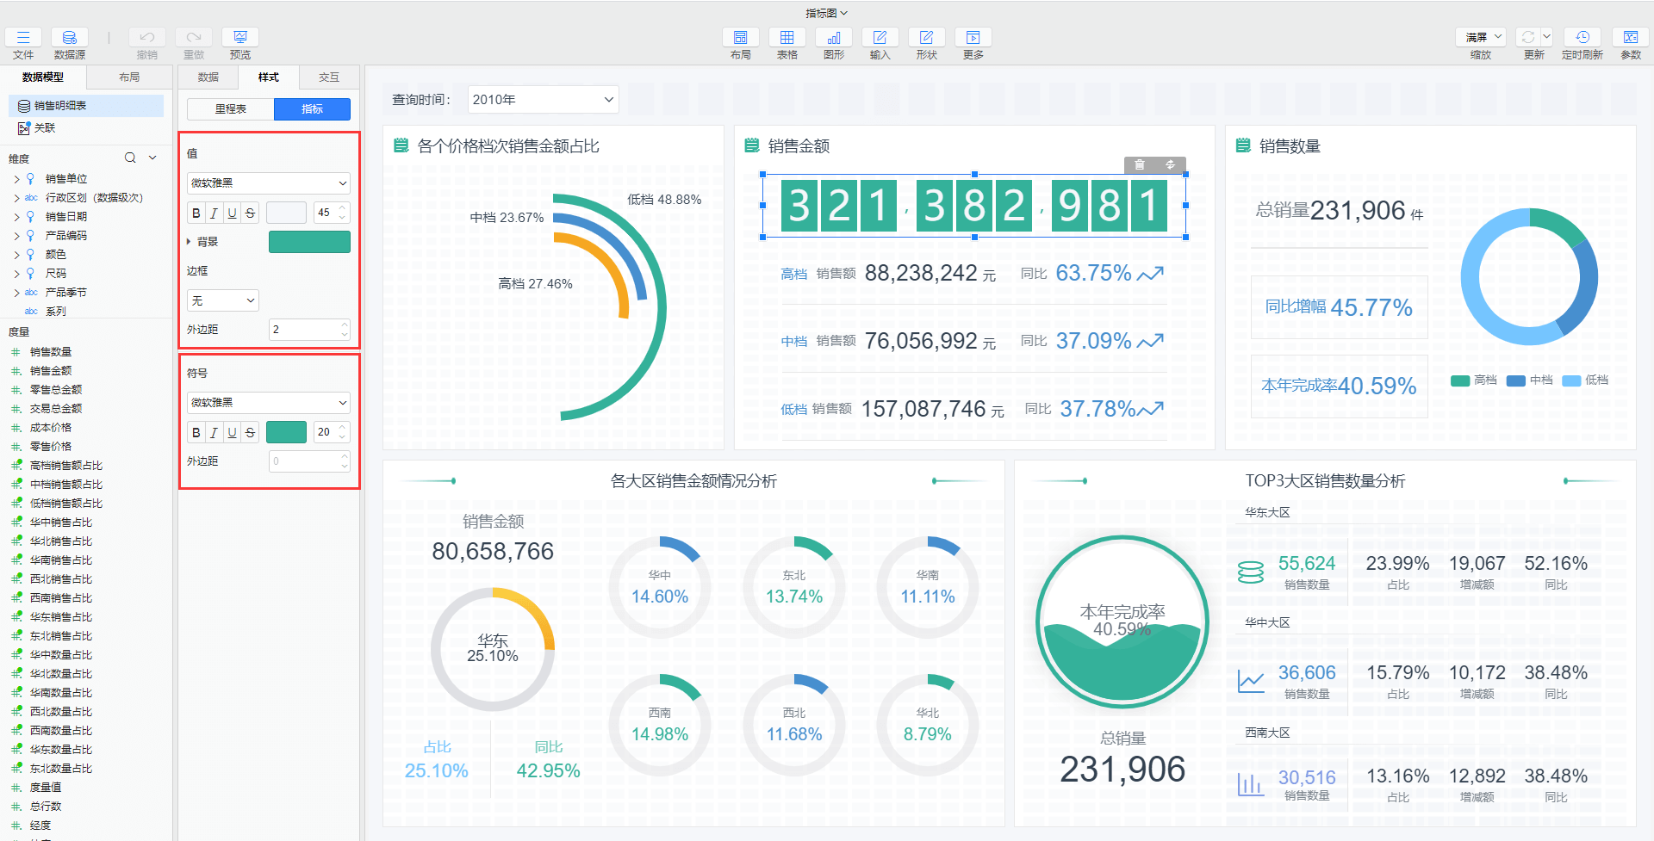Select the 指标 style button
Image resolution: width=1654 pixels, height=841 pixels.
[312, 109]
